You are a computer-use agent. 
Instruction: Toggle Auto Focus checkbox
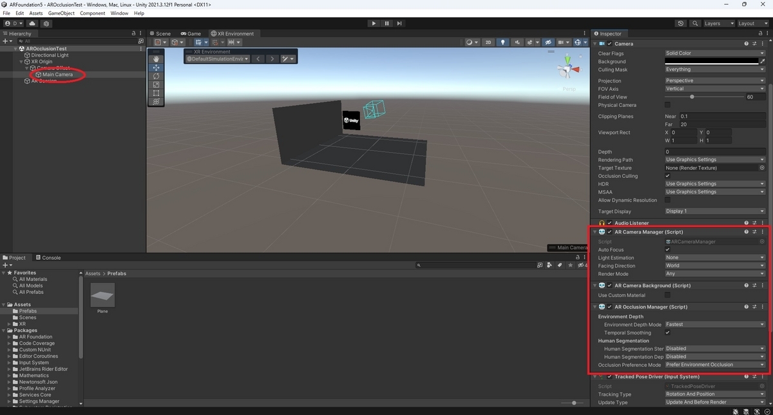pos(667,249)
